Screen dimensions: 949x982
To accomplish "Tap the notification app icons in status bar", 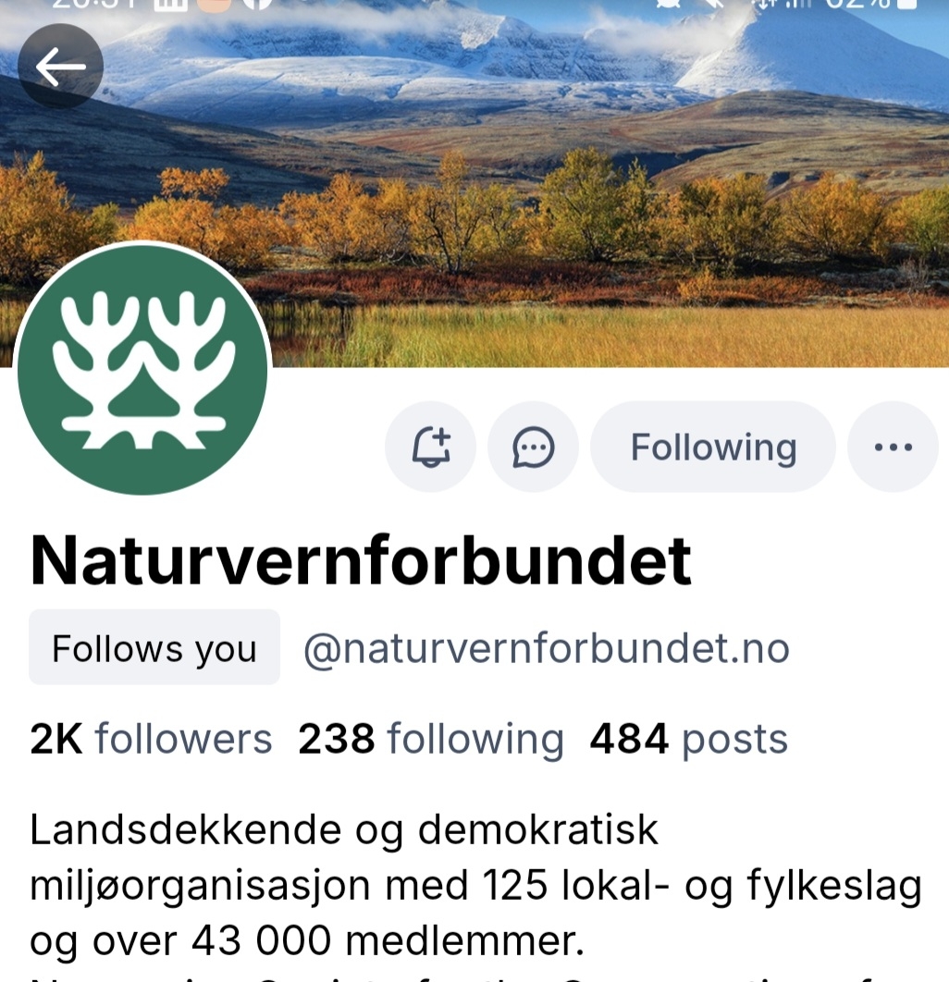I will (x=214, y=4).
